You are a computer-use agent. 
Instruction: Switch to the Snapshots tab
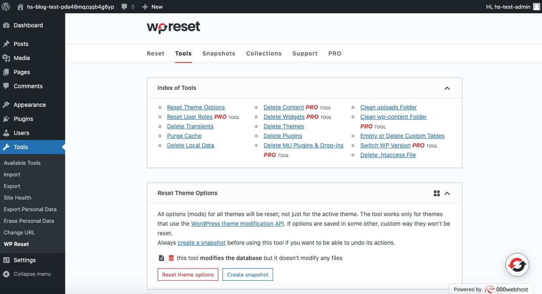click(218, 53)
